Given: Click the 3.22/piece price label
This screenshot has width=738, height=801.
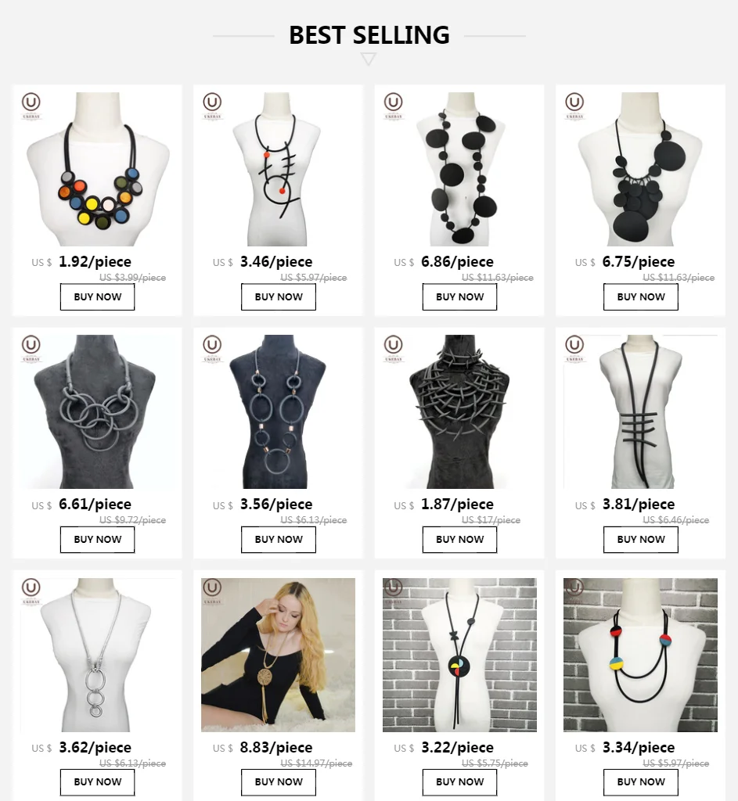Looking at the screenshot, I should (x=457, y=747).
